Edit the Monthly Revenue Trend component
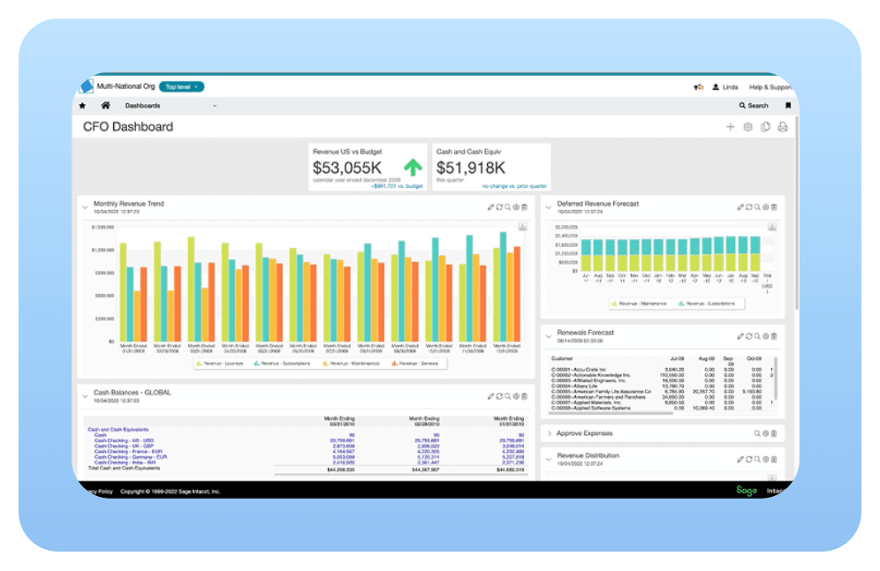Viewport: 880px width, 571px height. pyautogui.click(x=490, y=207)
